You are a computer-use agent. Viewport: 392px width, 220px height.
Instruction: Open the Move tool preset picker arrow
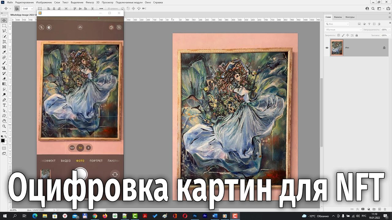tap(10, 9)
